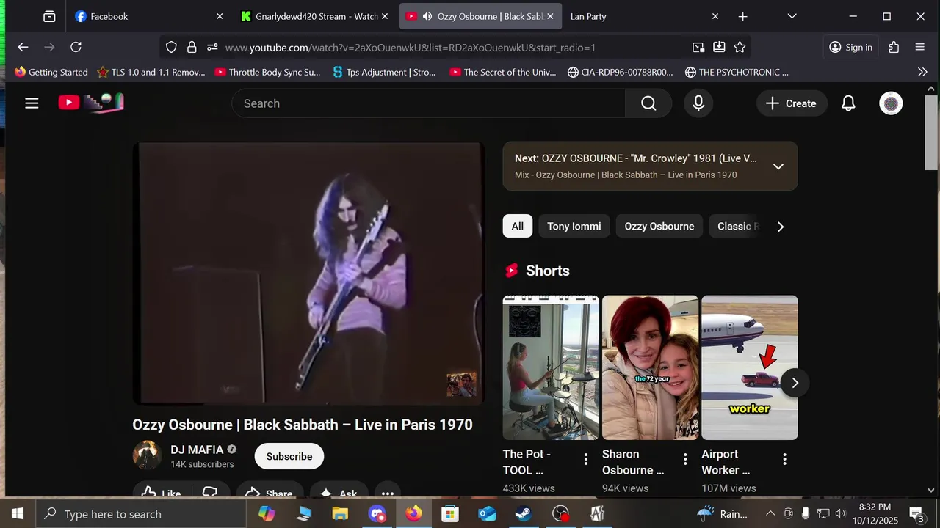Select the Tony Iommi filter chip

point(574,226)
